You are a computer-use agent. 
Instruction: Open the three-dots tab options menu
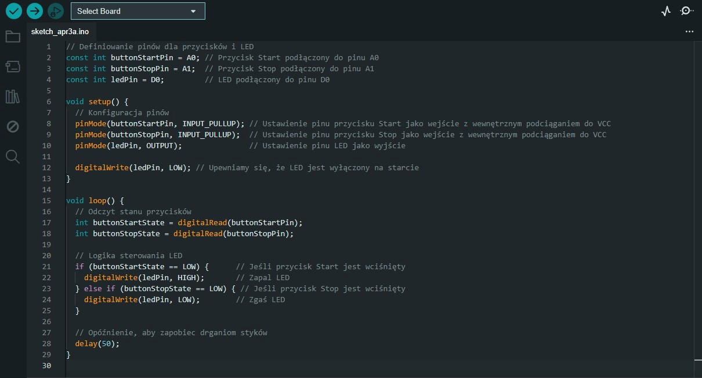coord(689,32)
